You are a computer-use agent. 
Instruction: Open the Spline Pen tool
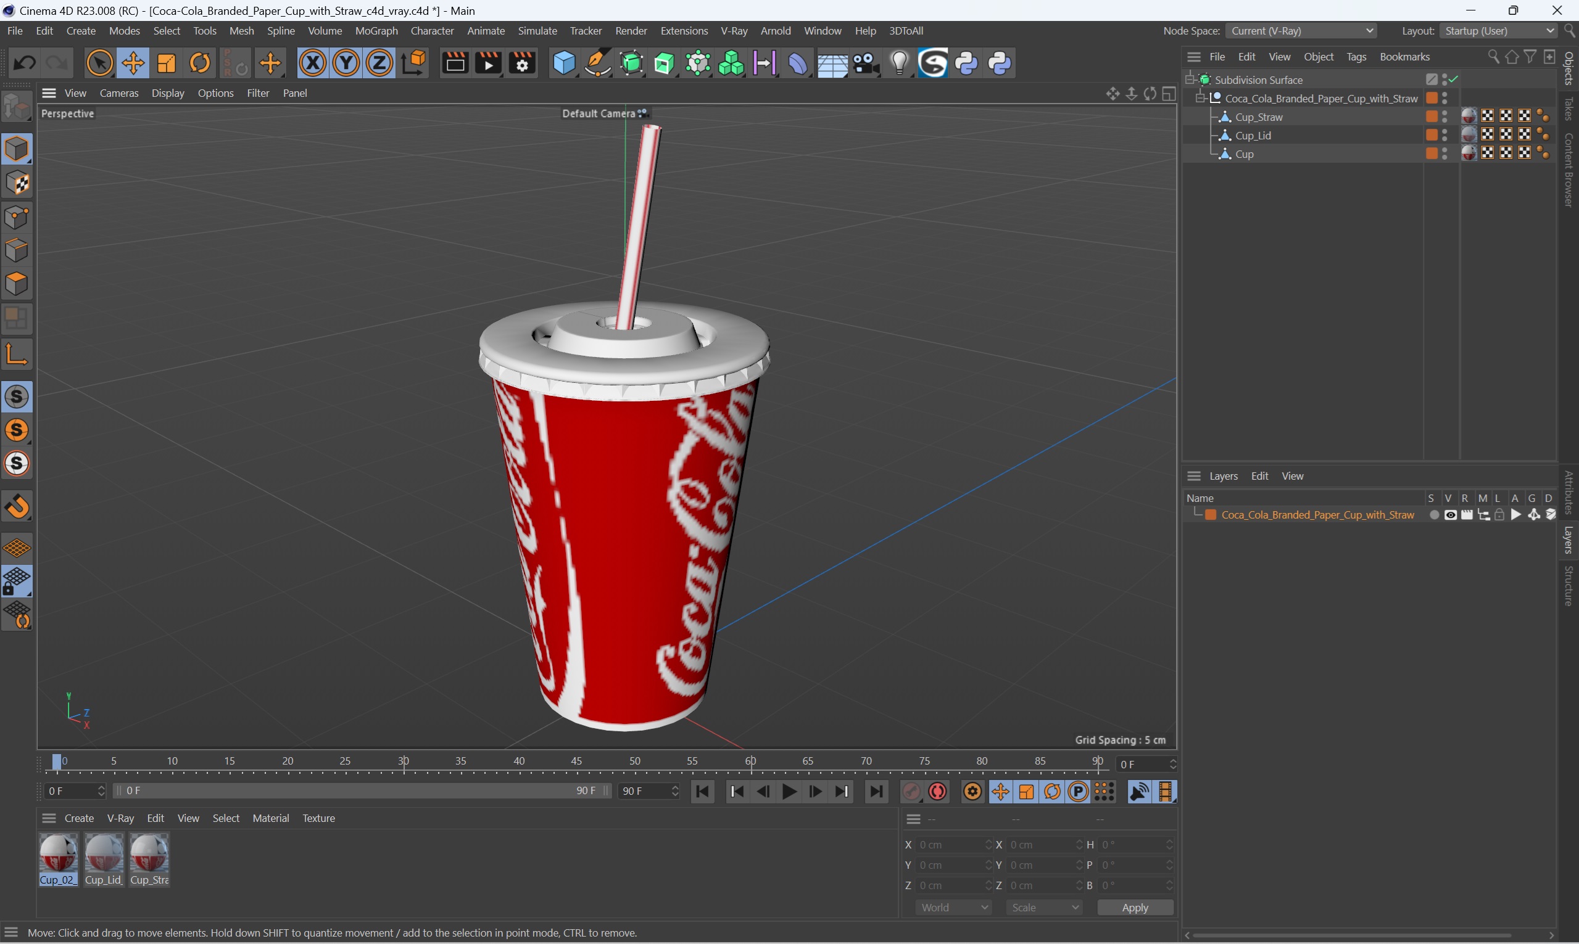pos(598,63)
